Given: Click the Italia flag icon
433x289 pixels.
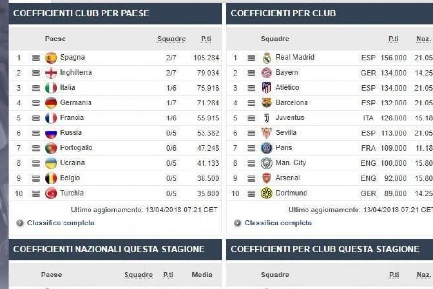Looking at the screenshot, I should tap(51, 88).
